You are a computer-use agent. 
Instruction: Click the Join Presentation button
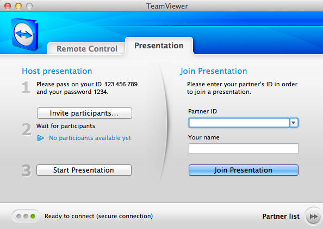pyautogui.click(x=243, y=170)
